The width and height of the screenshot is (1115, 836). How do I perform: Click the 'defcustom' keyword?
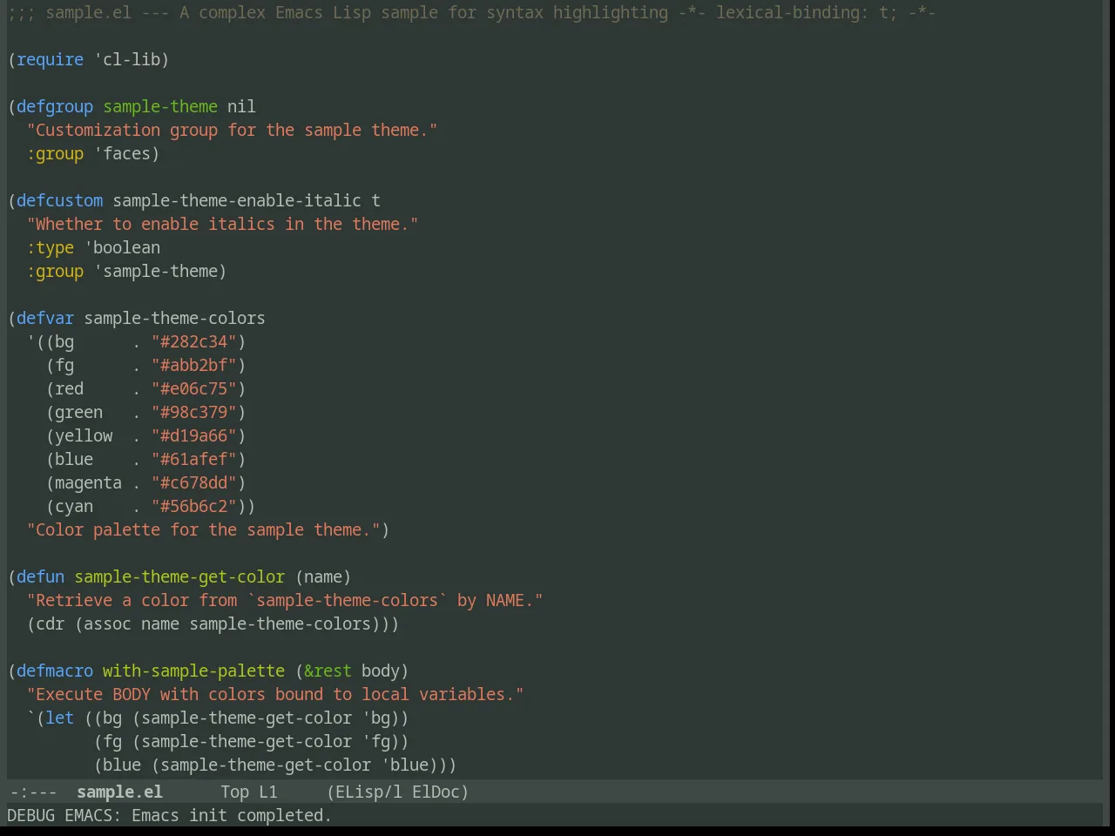(60, 200)
